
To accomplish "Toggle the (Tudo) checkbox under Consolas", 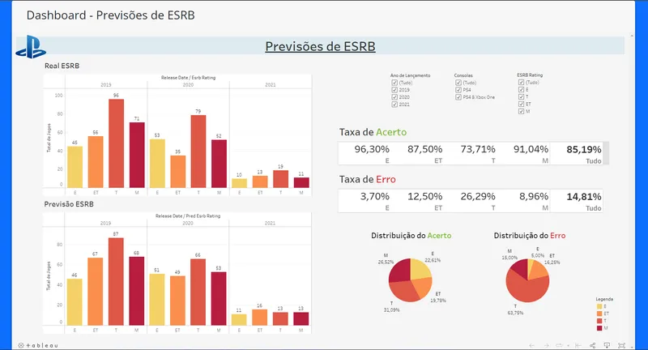I will [458, 83].
